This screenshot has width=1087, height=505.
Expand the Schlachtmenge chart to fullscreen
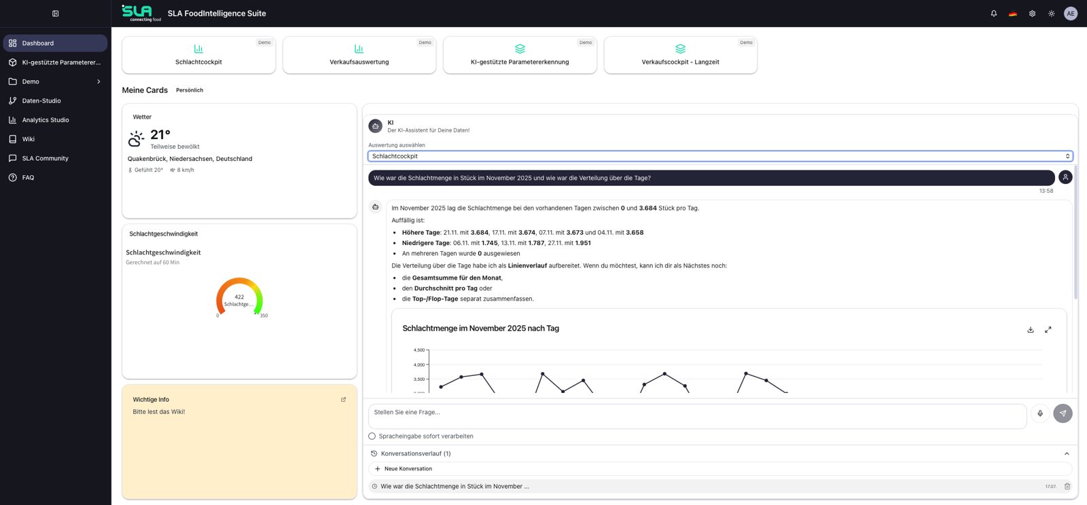(1048, 330)
